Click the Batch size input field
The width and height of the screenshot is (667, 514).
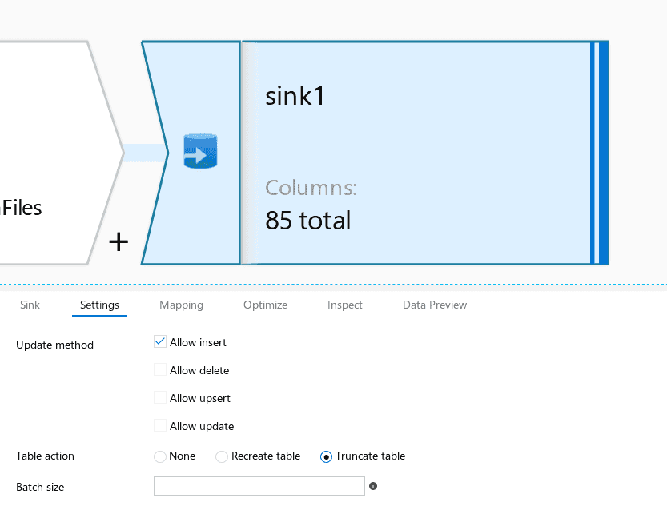point(259,486)
